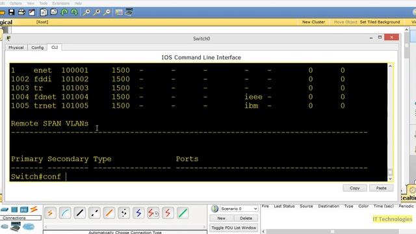The width and height of the screenshot is (416, 234).
Task: Select the CLI tab
Action: click(x=55, y=47)
